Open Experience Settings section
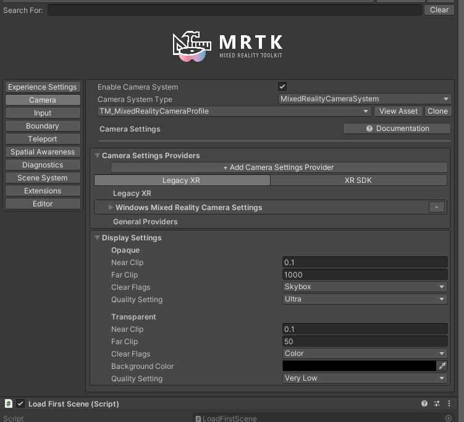 [x=43, y=87]
